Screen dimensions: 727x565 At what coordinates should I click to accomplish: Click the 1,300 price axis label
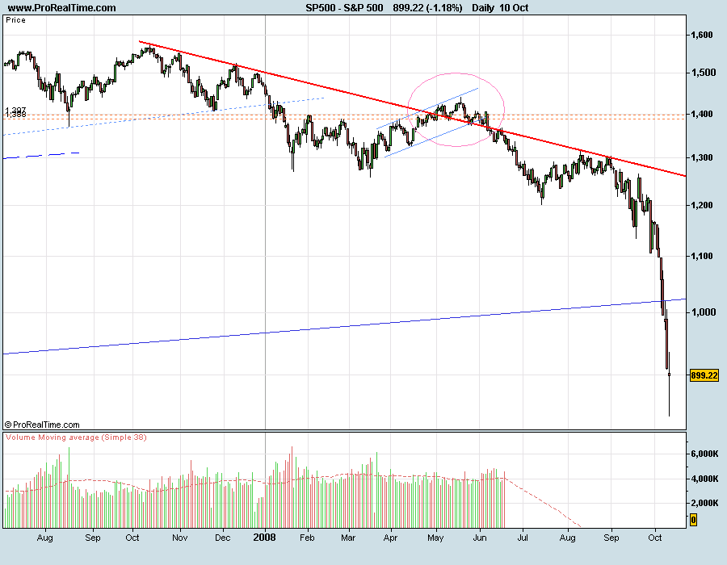pyautogui.click(x=701, y=158)
